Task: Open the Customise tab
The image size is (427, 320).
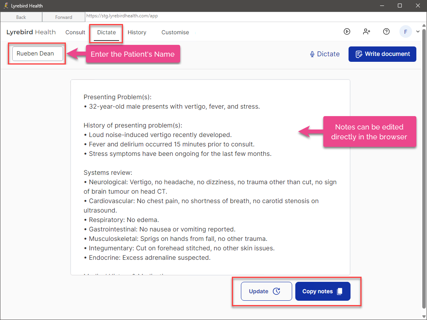Action: (175, 32)
